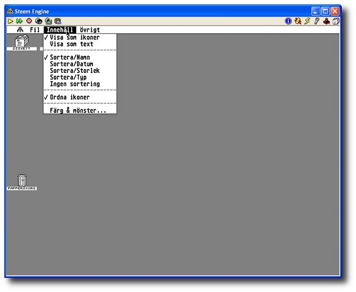Open the blue General Info icon

(x=288, y=21)
